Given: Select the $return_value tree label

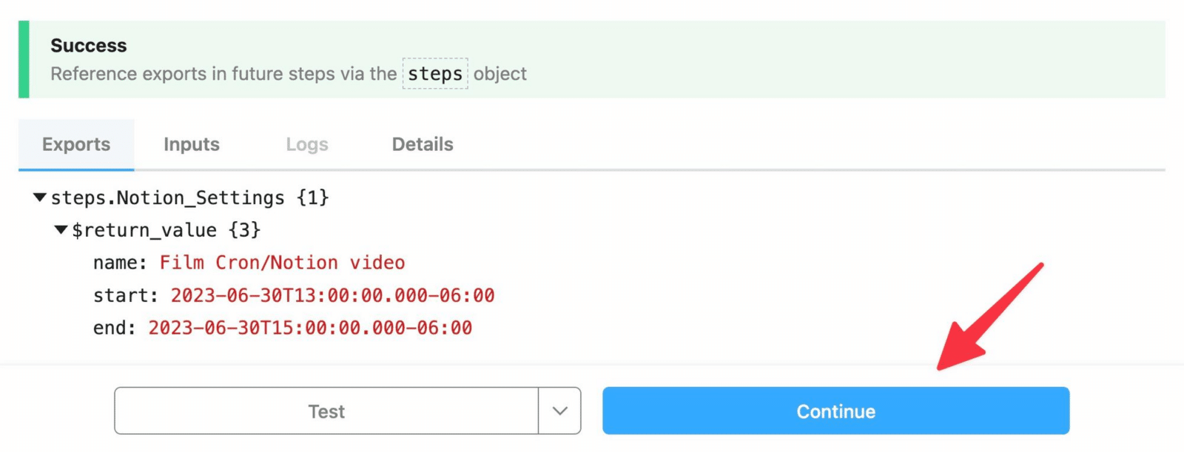Looking at the screenshot, I should pyautogui.click(x=144, y=230).
